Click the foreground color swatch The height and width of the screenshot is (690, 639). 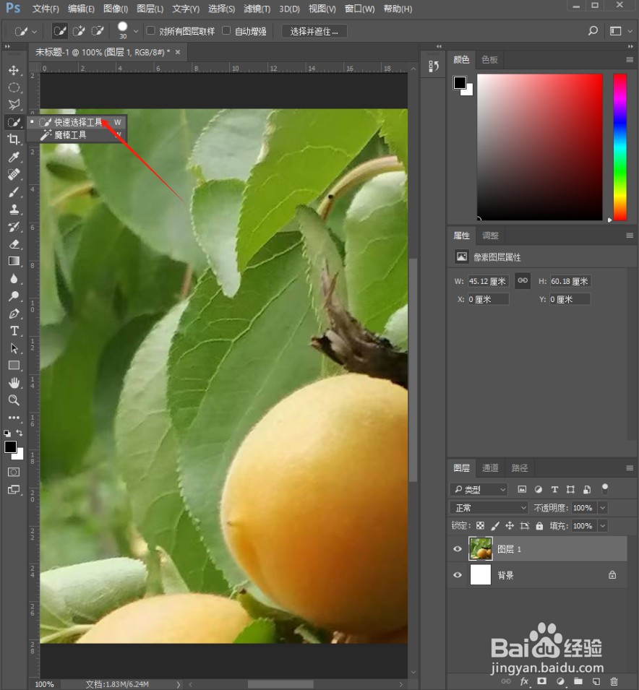(10, 447)
